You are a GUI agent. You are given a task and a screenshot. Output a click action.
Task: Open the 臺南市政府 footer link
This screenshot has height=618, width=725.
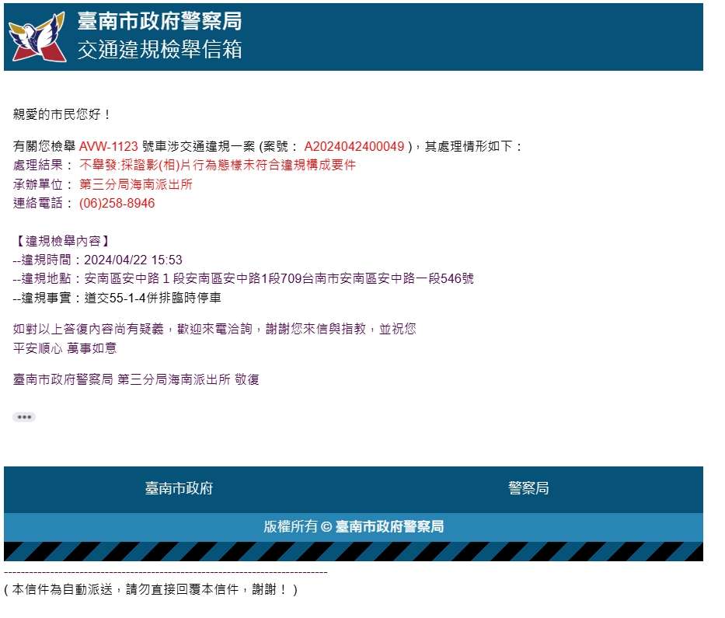[179, 488]
